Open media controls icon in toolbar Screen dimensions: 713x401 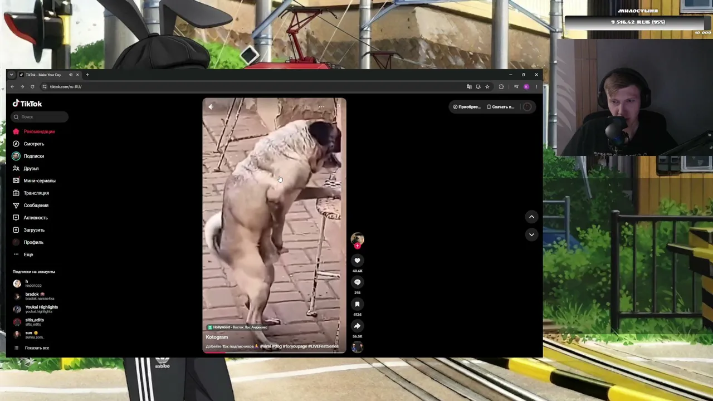[516, 86]
